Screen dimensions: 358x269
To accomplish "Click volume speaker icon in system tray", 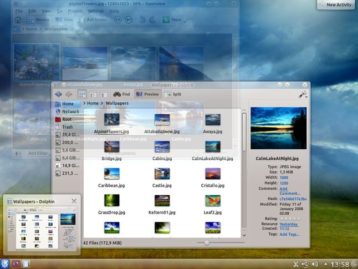I will tap(315, 264).
